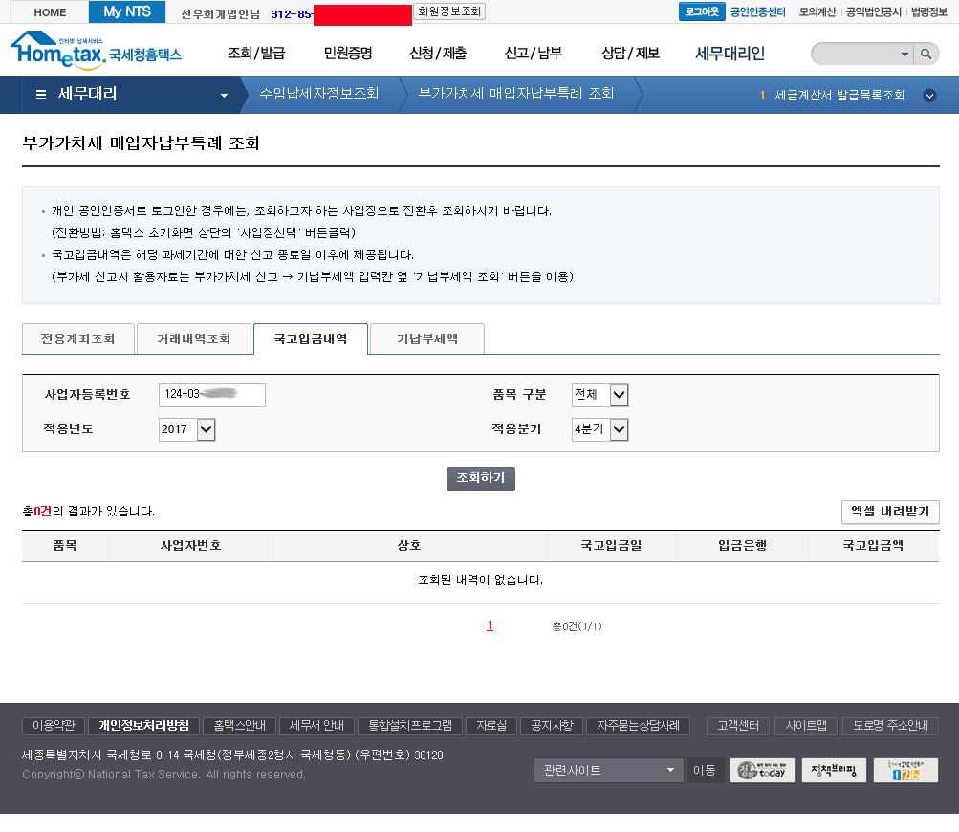Screen dimensions: 959x832
Task: Click the 엑셀 내려받기 button
Action: coord(890,512)
